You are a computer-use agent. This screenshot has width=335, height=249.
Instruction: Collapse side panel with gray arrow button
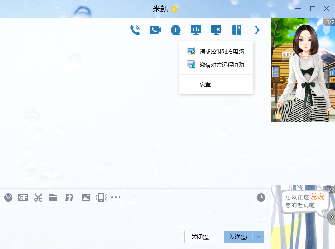click(331, 217)
